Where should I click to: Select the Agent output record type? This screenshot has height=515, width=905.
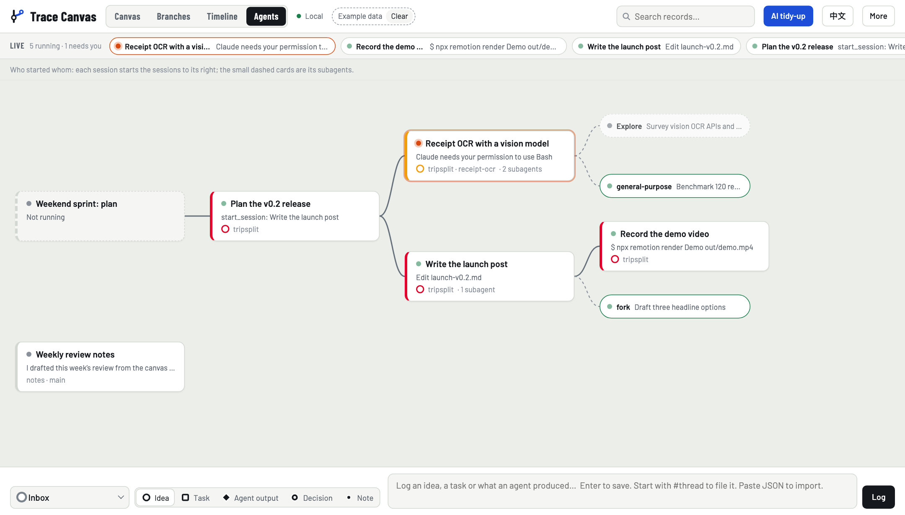click(x=251, y=497)
